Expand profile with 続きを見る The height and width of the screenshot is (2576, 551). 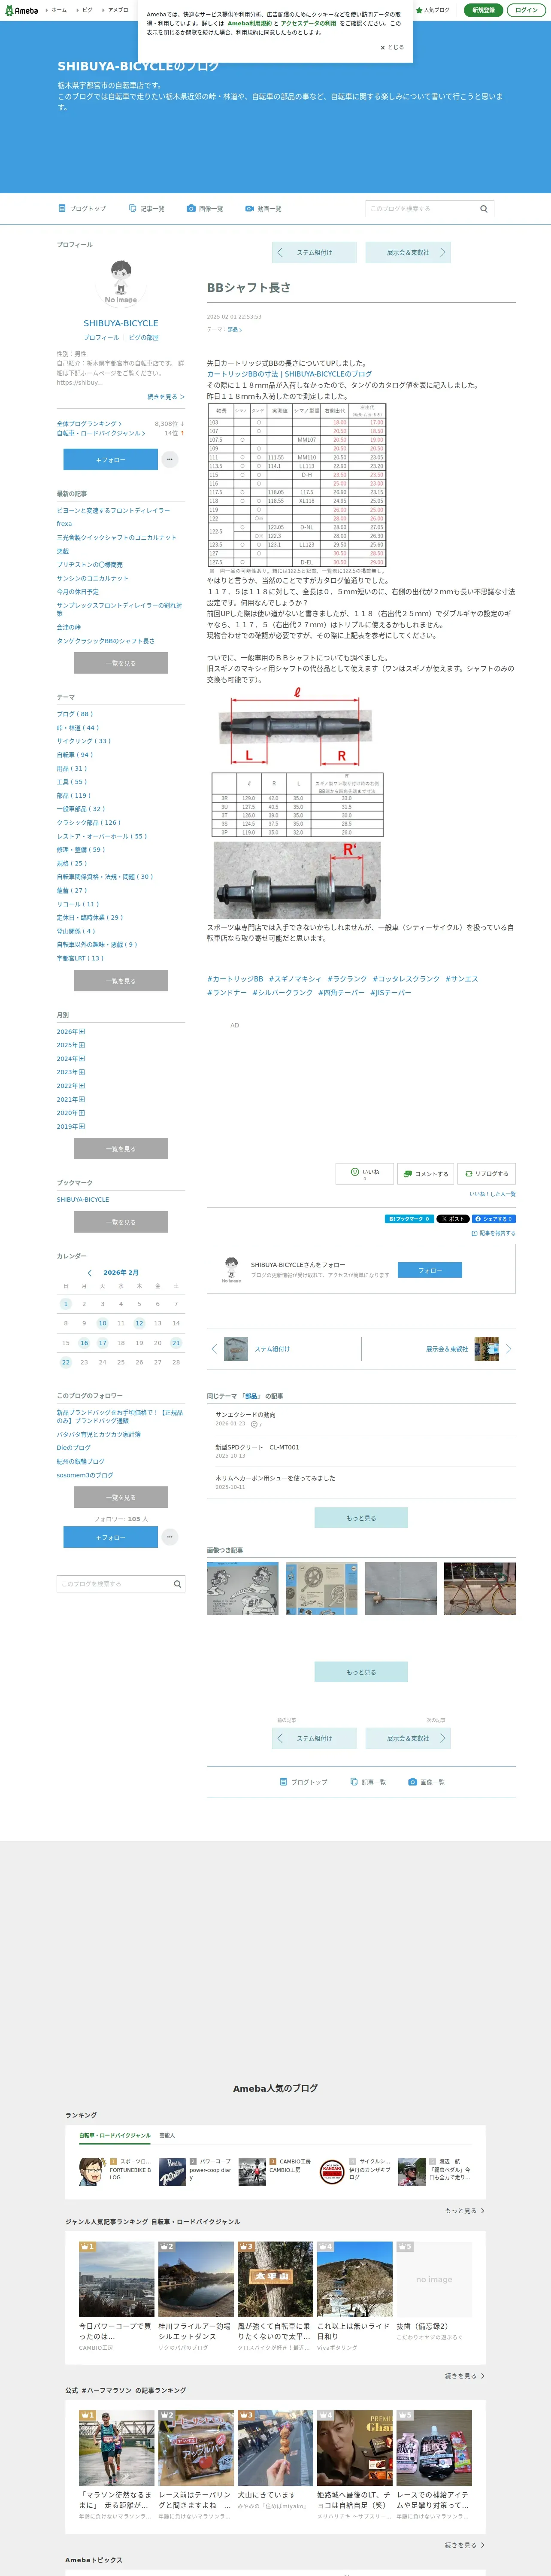[166, 397]
